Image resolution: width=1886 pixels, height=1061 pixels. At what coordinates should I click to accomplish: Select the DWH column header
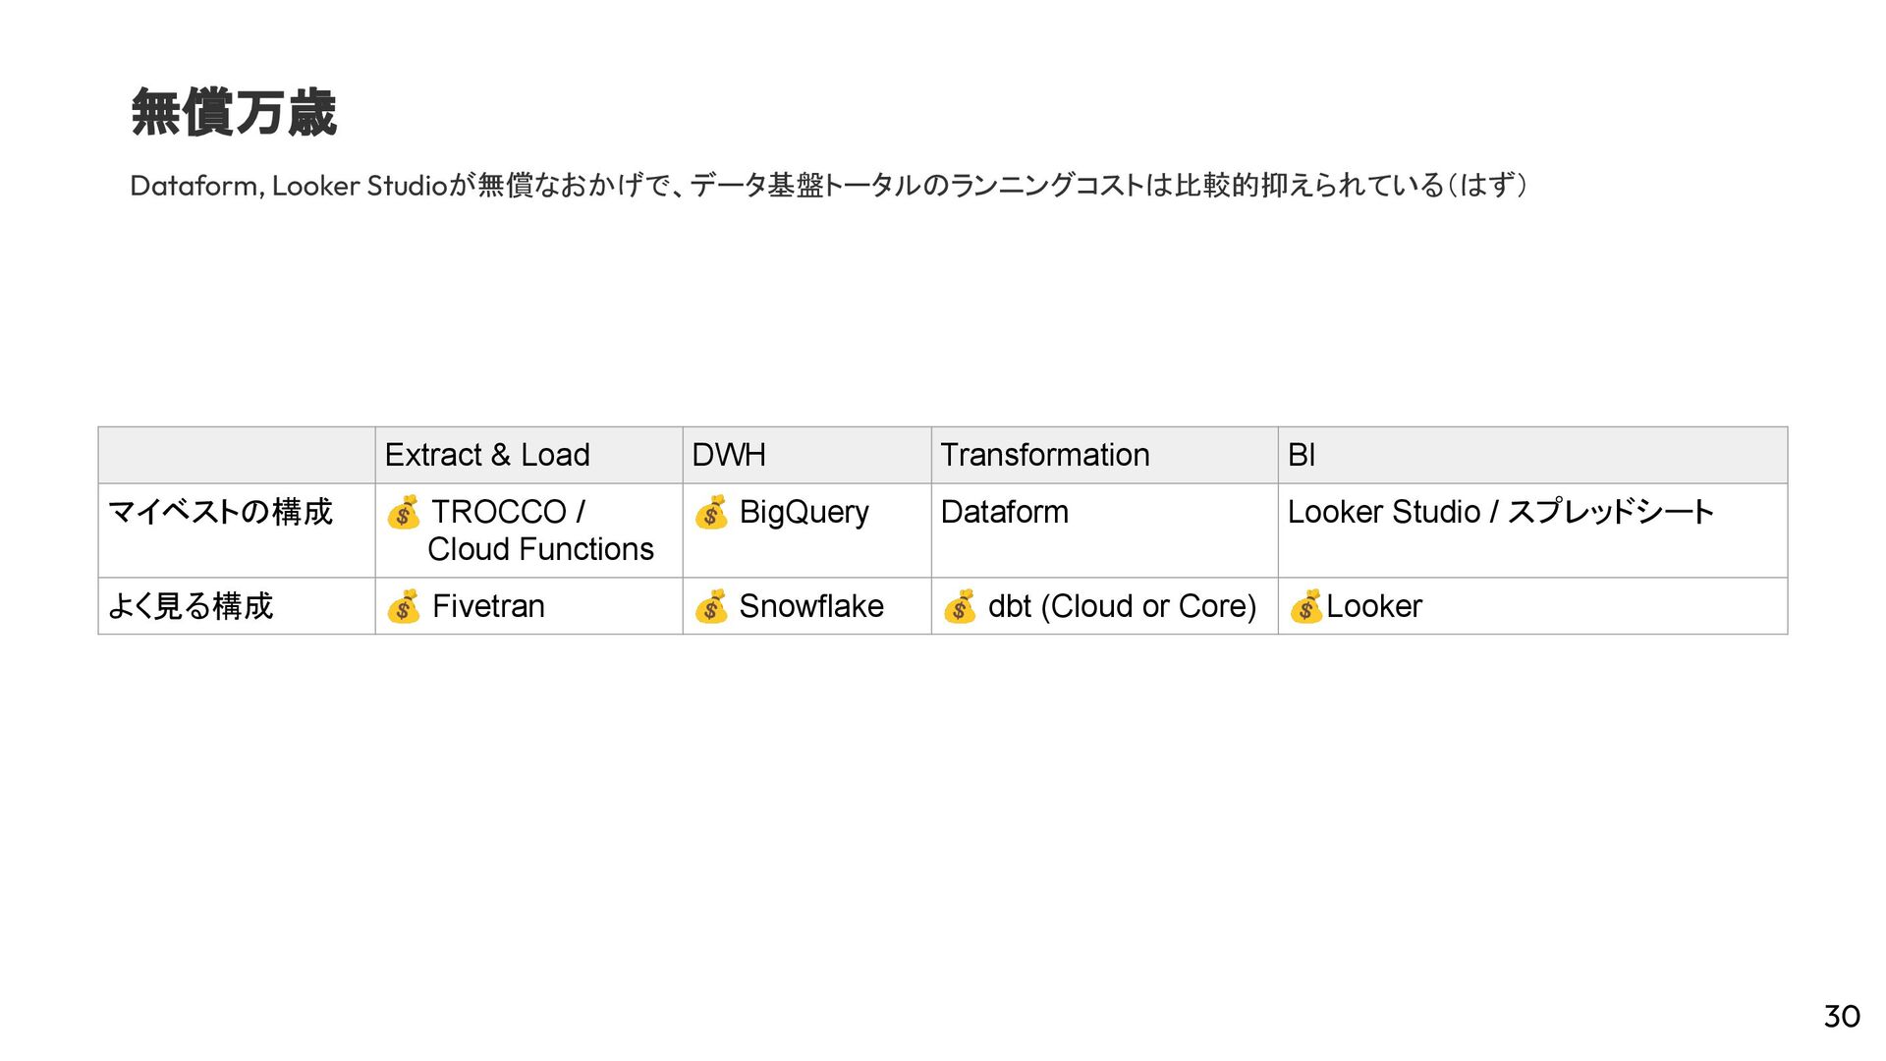pos(729,455)
